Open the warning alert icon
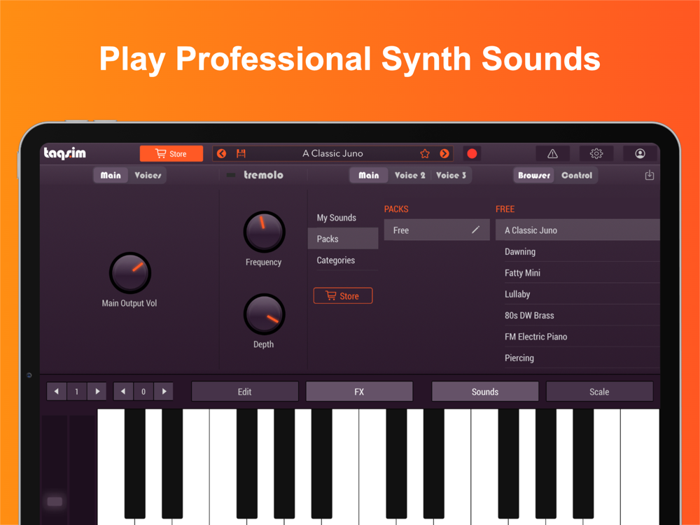Image resolution: width=700 pixels, height=525 pixels. tap(552, 153)
